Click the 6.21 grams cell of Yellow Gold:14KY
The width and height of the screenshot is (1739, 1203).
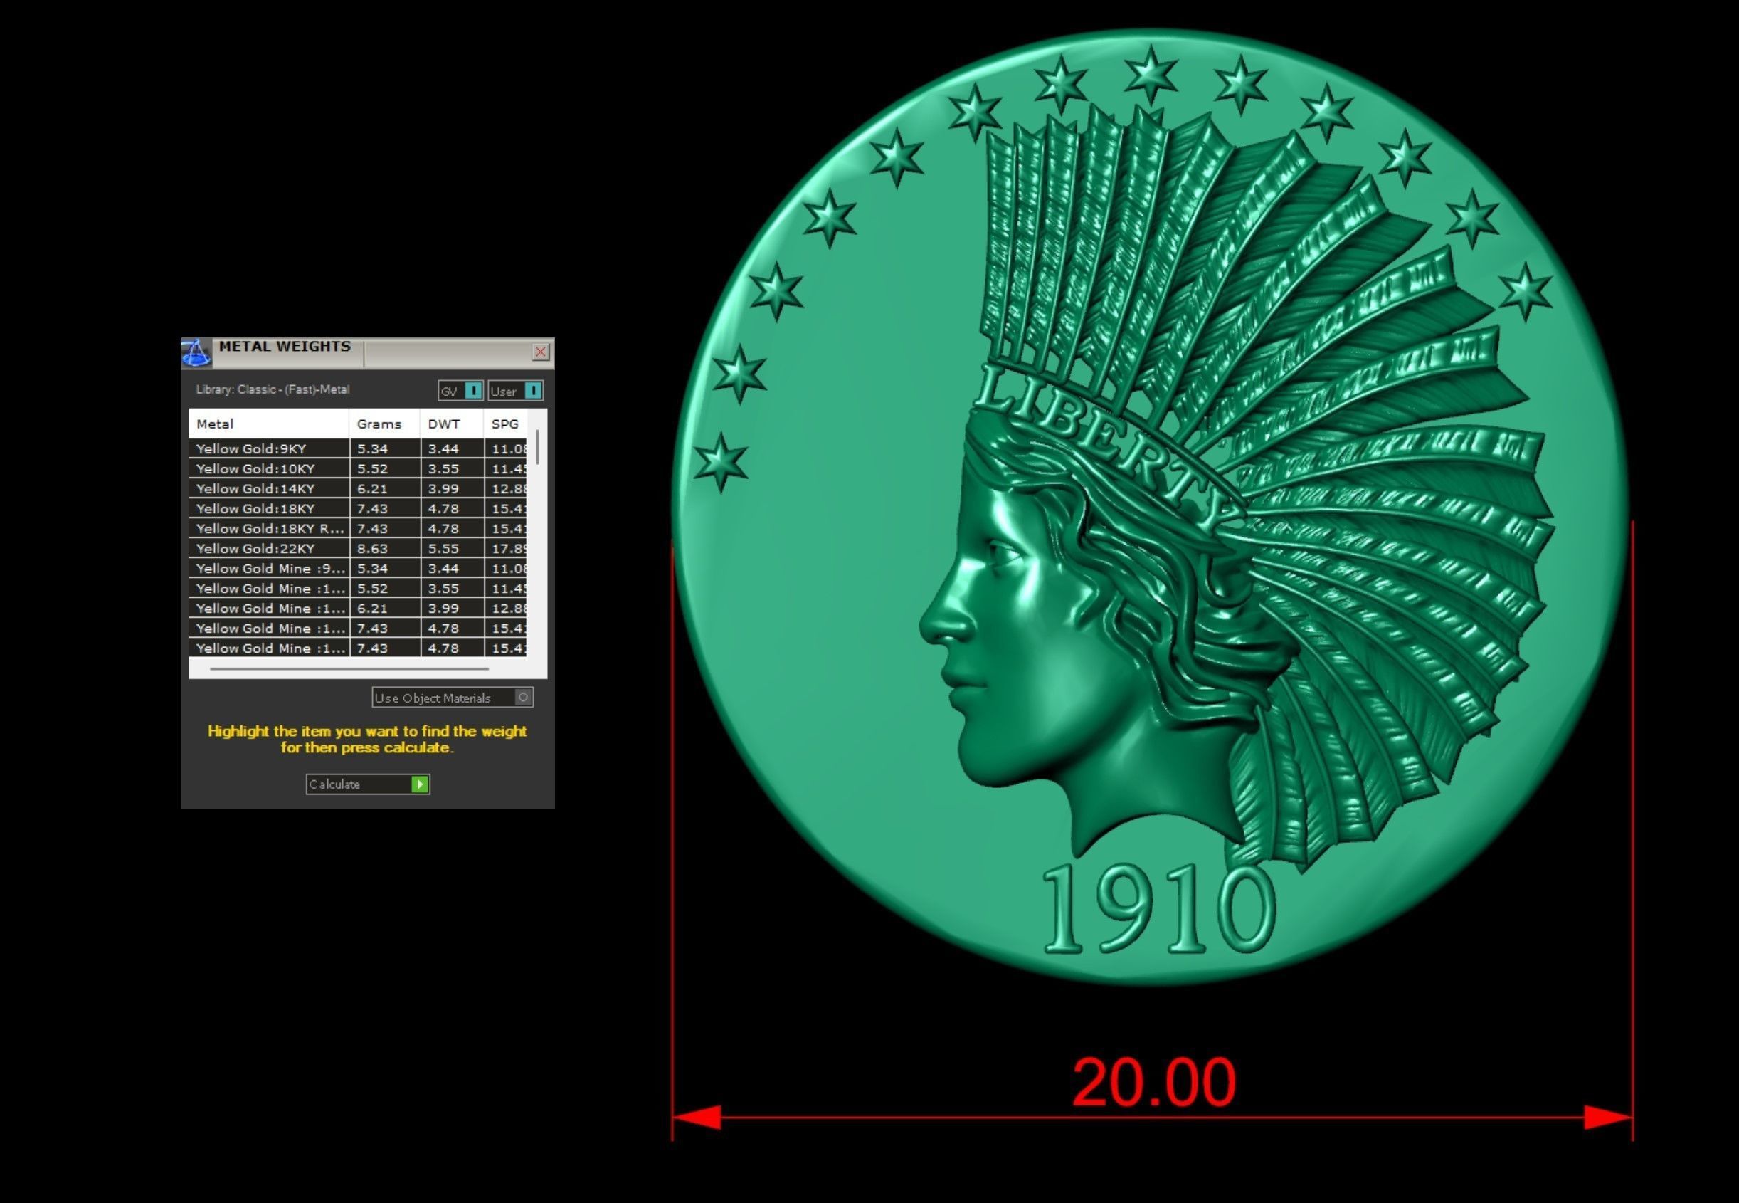[385, 488]
